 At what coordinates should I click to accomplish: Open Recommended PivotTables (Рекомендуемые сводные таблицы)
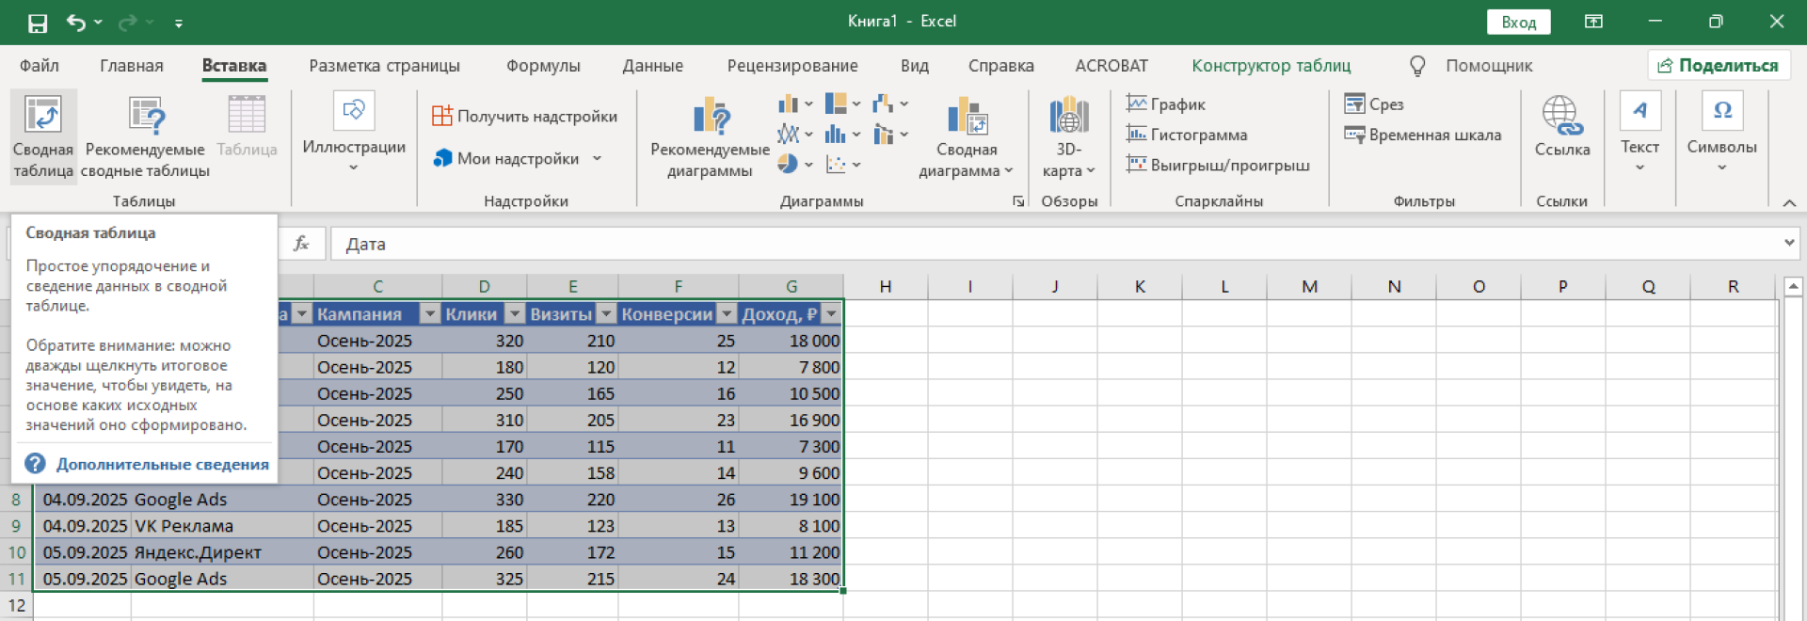click(146, 116)
